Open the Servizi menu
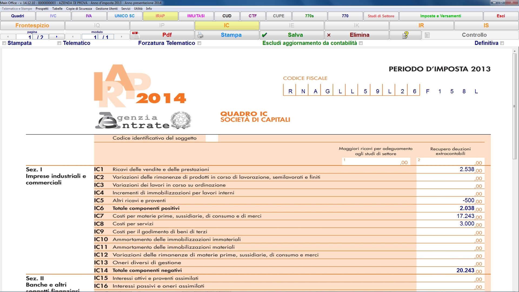The image size is (519, 292). (126, 9)
